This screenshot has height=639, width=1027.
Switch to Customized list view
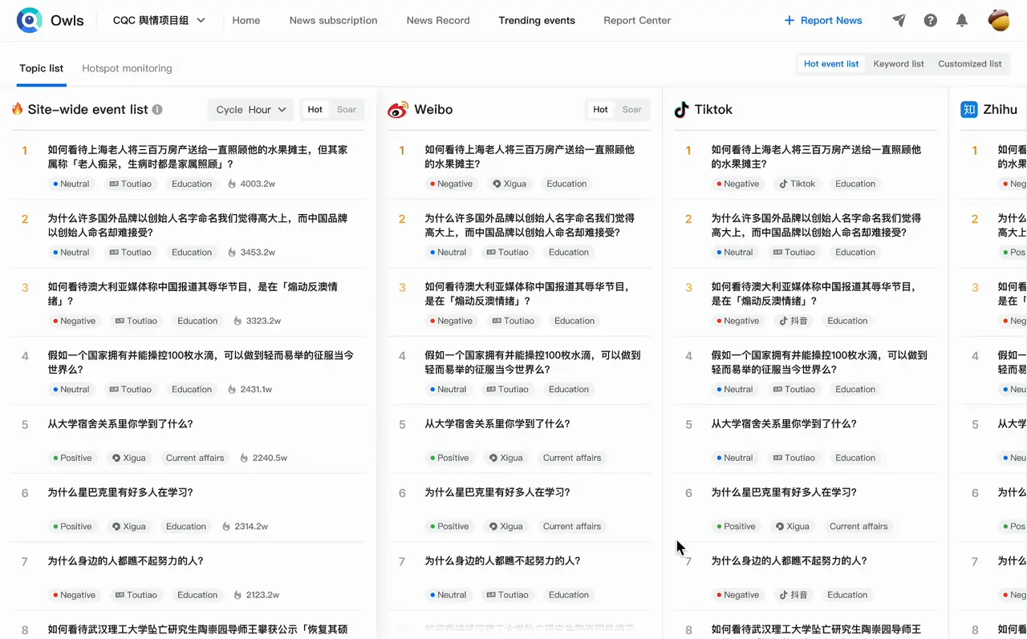[x=970, y=64]
